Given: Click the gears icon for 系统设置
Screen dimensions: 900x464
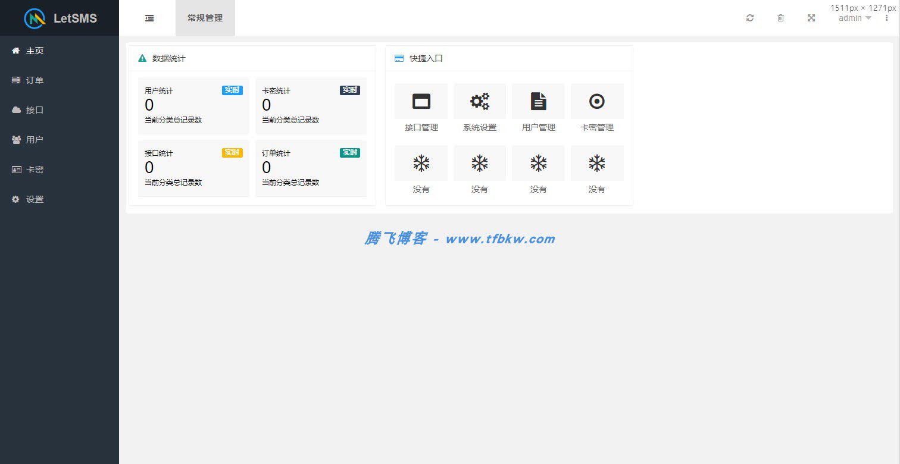Looking at the screenshot, I should click(x=480, y=101).
